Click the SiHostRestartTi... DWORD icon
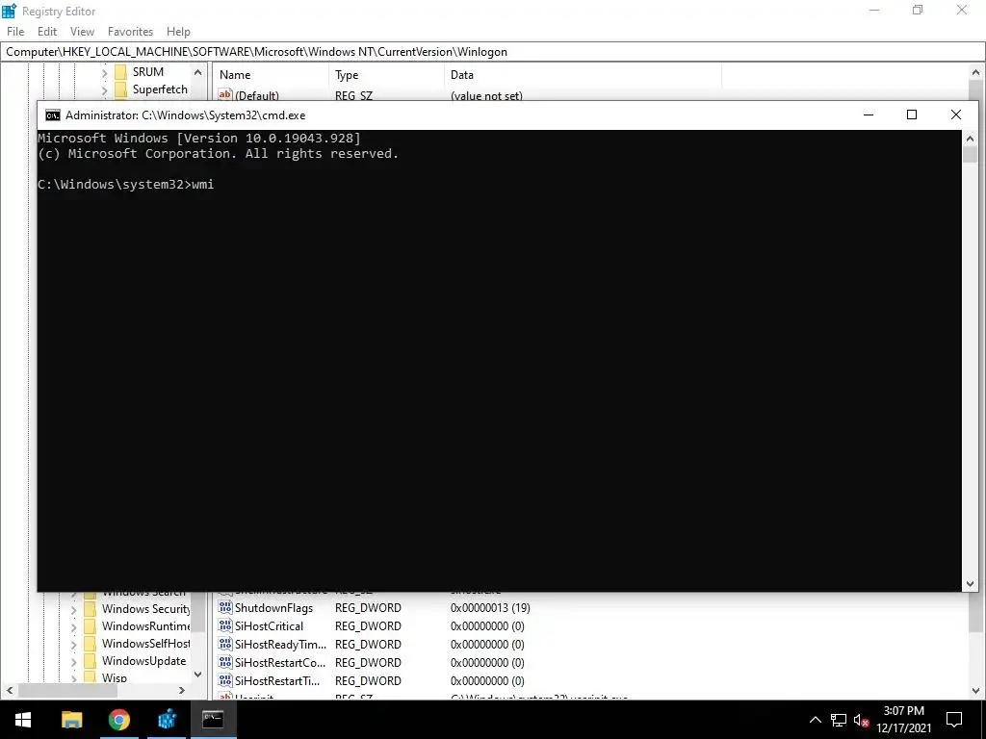 click(x=225, y=680)
